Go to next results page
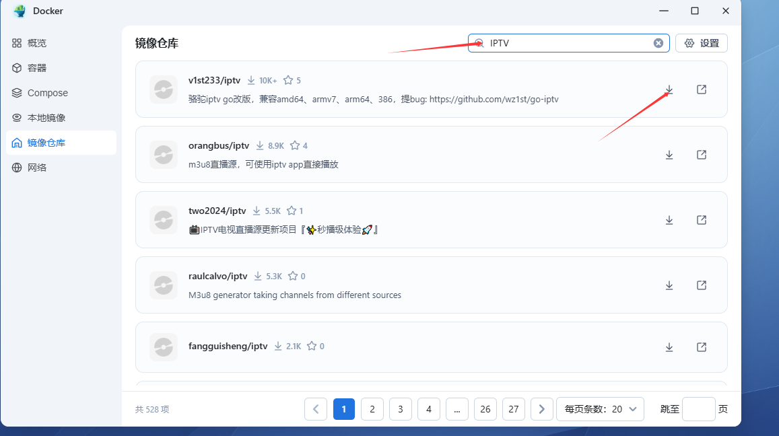This screenshot has height=436, width=779. [542, 409]
